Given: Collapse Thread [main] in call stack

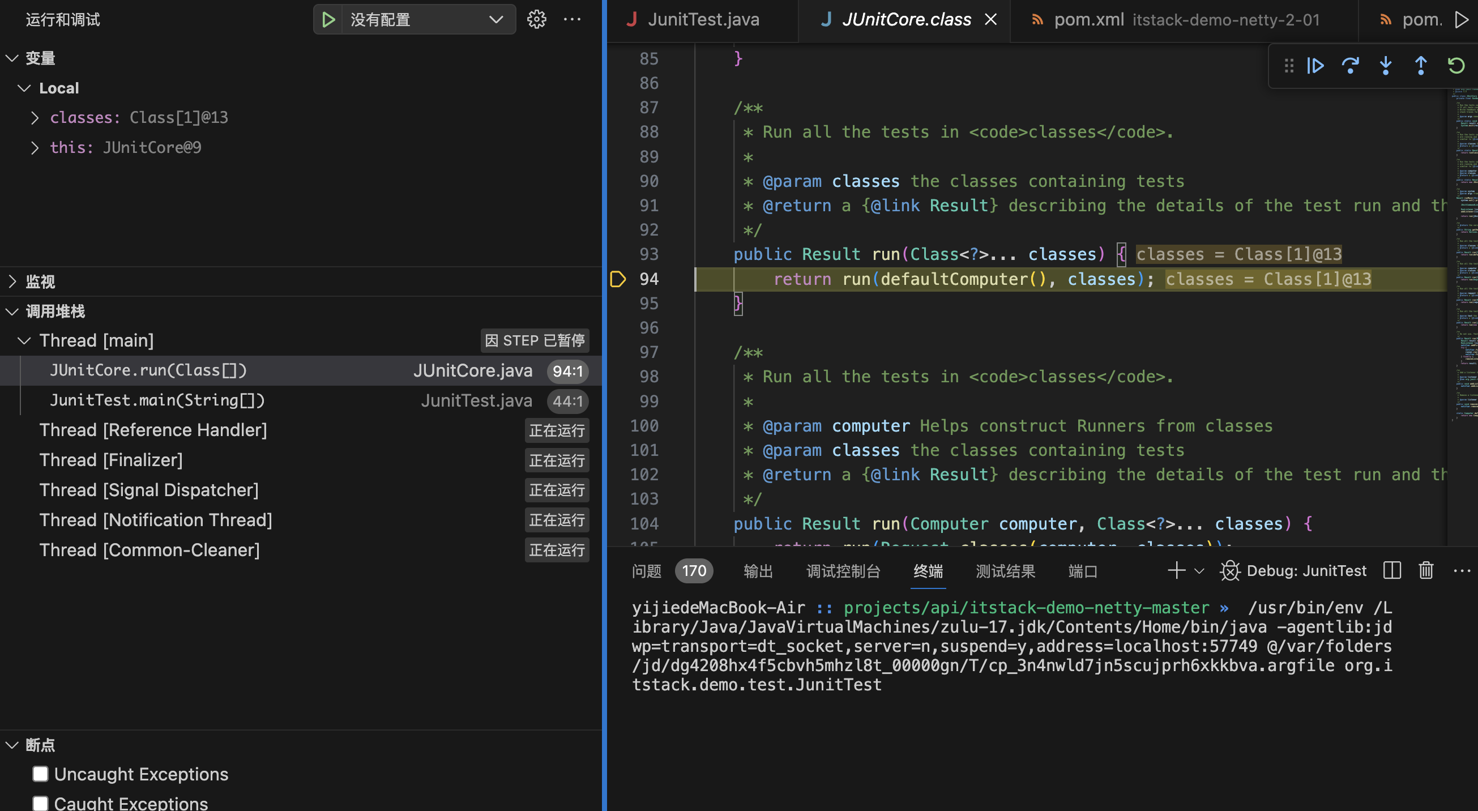Looking at the screenshot, I should pos(24,341).
